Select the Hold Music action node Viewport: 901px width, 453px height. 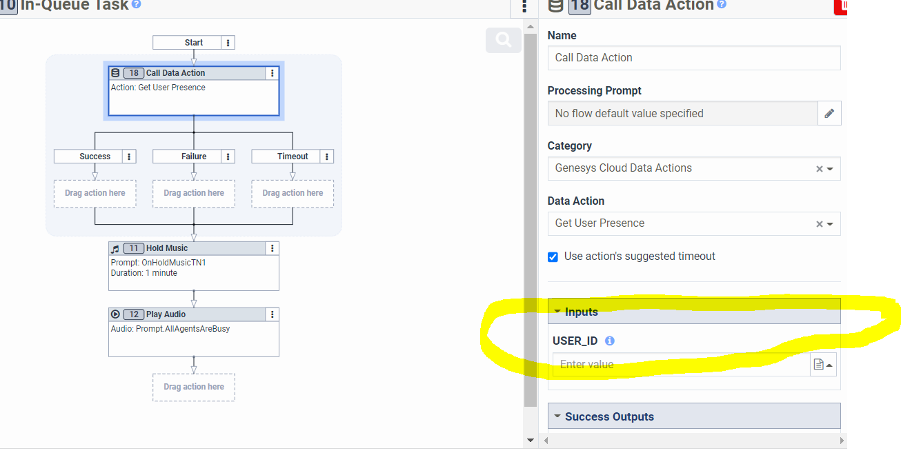pyautogui.click(x=194, y=266)
